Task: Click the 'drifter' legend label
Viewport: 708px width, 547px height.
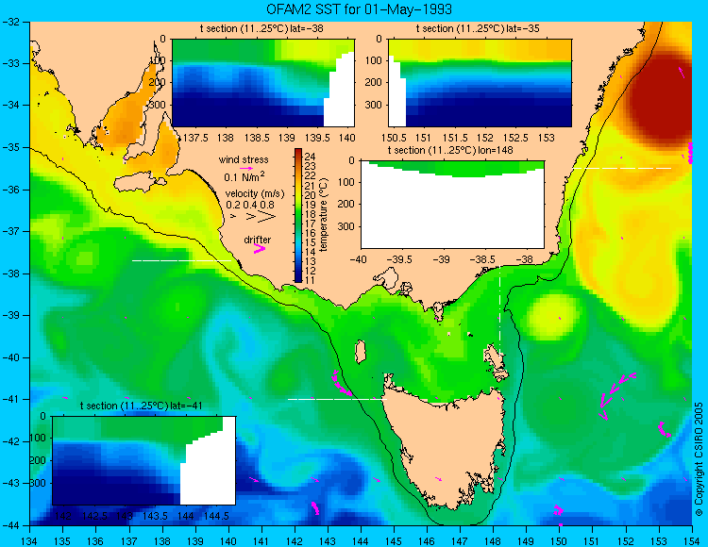Action: (x=258, y=240)
